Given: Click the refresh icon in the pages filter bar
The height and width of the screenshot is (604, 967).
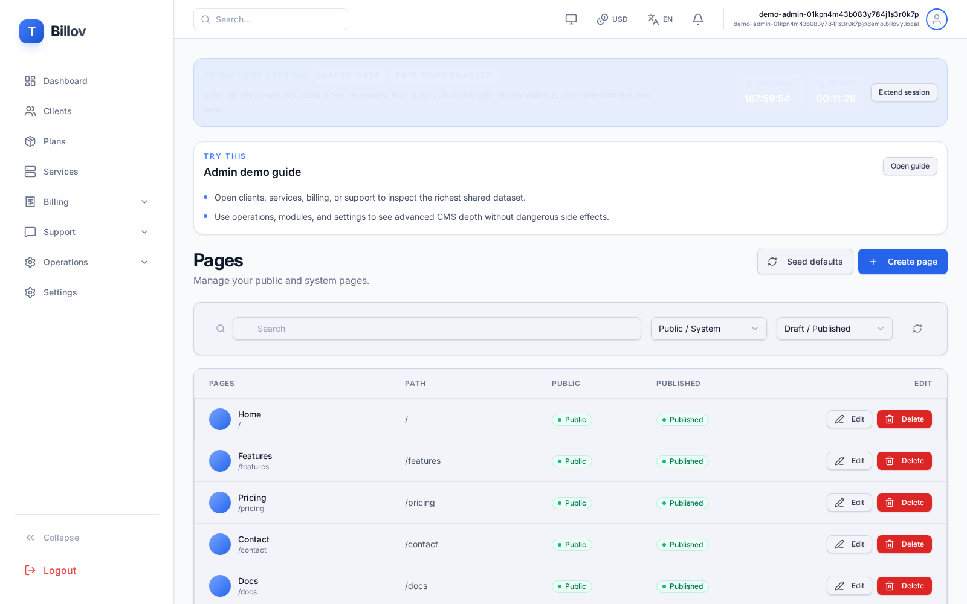Looking at the screenshot, I should pyautogui.click(x=917, y=329).
